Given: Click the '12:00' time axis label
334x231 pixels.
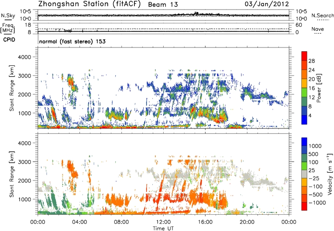Looking at the screenshot, I should click(163, 222).
